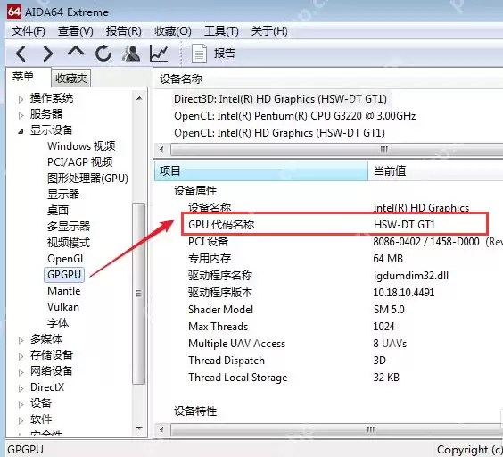Click the Shader Model row
503x457 pixels.
tap(296, 309)
